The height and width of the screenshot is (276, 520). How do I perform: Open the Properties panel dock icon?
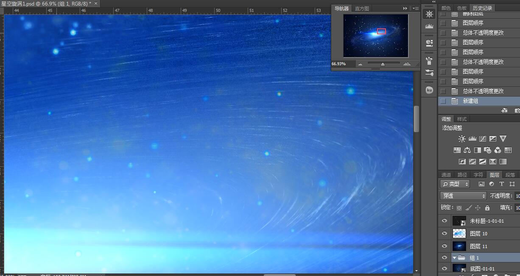429,43
